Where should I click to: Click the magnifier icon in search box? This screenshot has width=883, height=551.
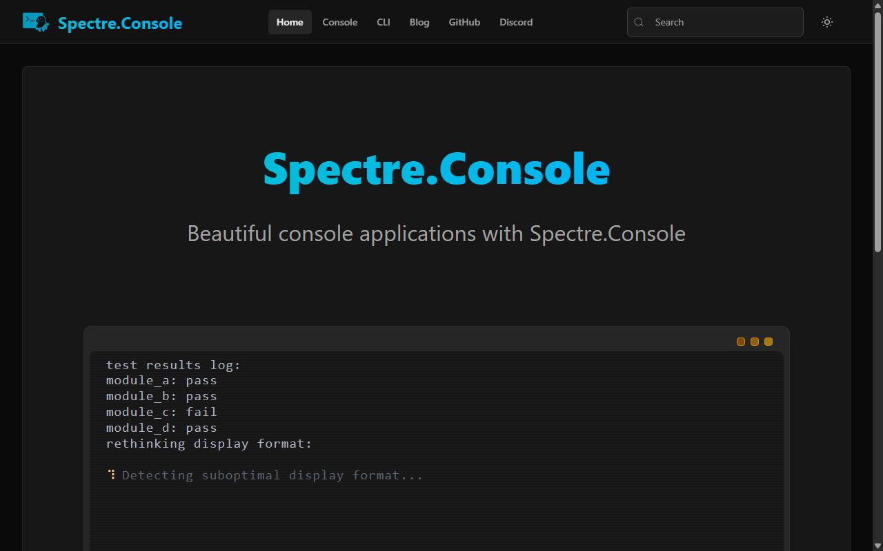tap(639, 22)
